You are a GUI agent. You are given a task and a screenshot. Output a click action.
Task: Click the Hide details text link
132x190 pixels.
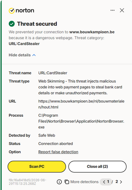click(x=19, y=55)
